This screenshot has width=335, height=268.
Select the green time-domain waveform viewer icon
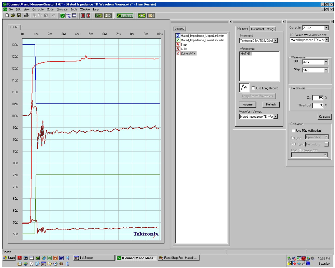click(x=62, y=16)
